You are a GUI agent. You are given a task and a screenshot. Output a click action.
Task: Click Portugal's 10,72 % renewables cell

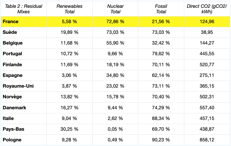click(x=69, y=54)
